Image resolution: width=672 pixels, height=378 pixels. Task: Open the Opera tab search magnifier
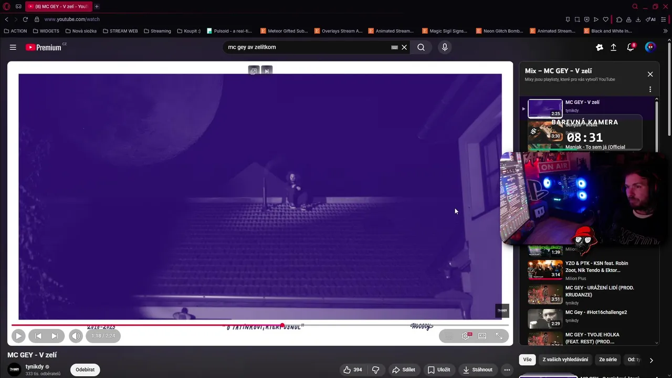635,6
